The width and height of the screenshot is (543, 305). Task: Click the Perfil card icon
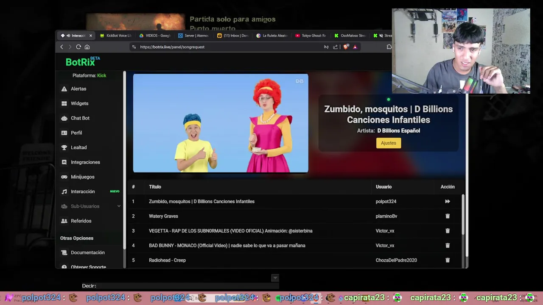64,133
